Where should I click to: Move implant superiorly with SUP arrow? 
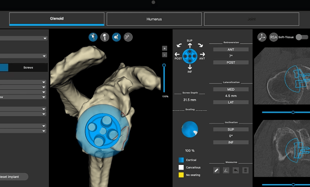pyautogui.click(x=190, y=46)
